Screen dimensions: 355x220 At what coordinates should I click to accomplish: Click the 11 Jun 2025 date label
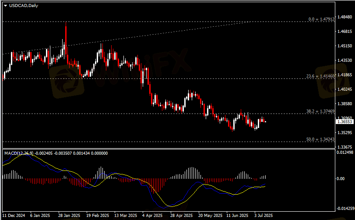point(238,216)
